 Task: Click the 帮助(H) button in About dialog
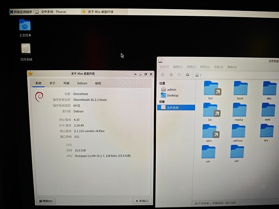click(x=46, y=201)
